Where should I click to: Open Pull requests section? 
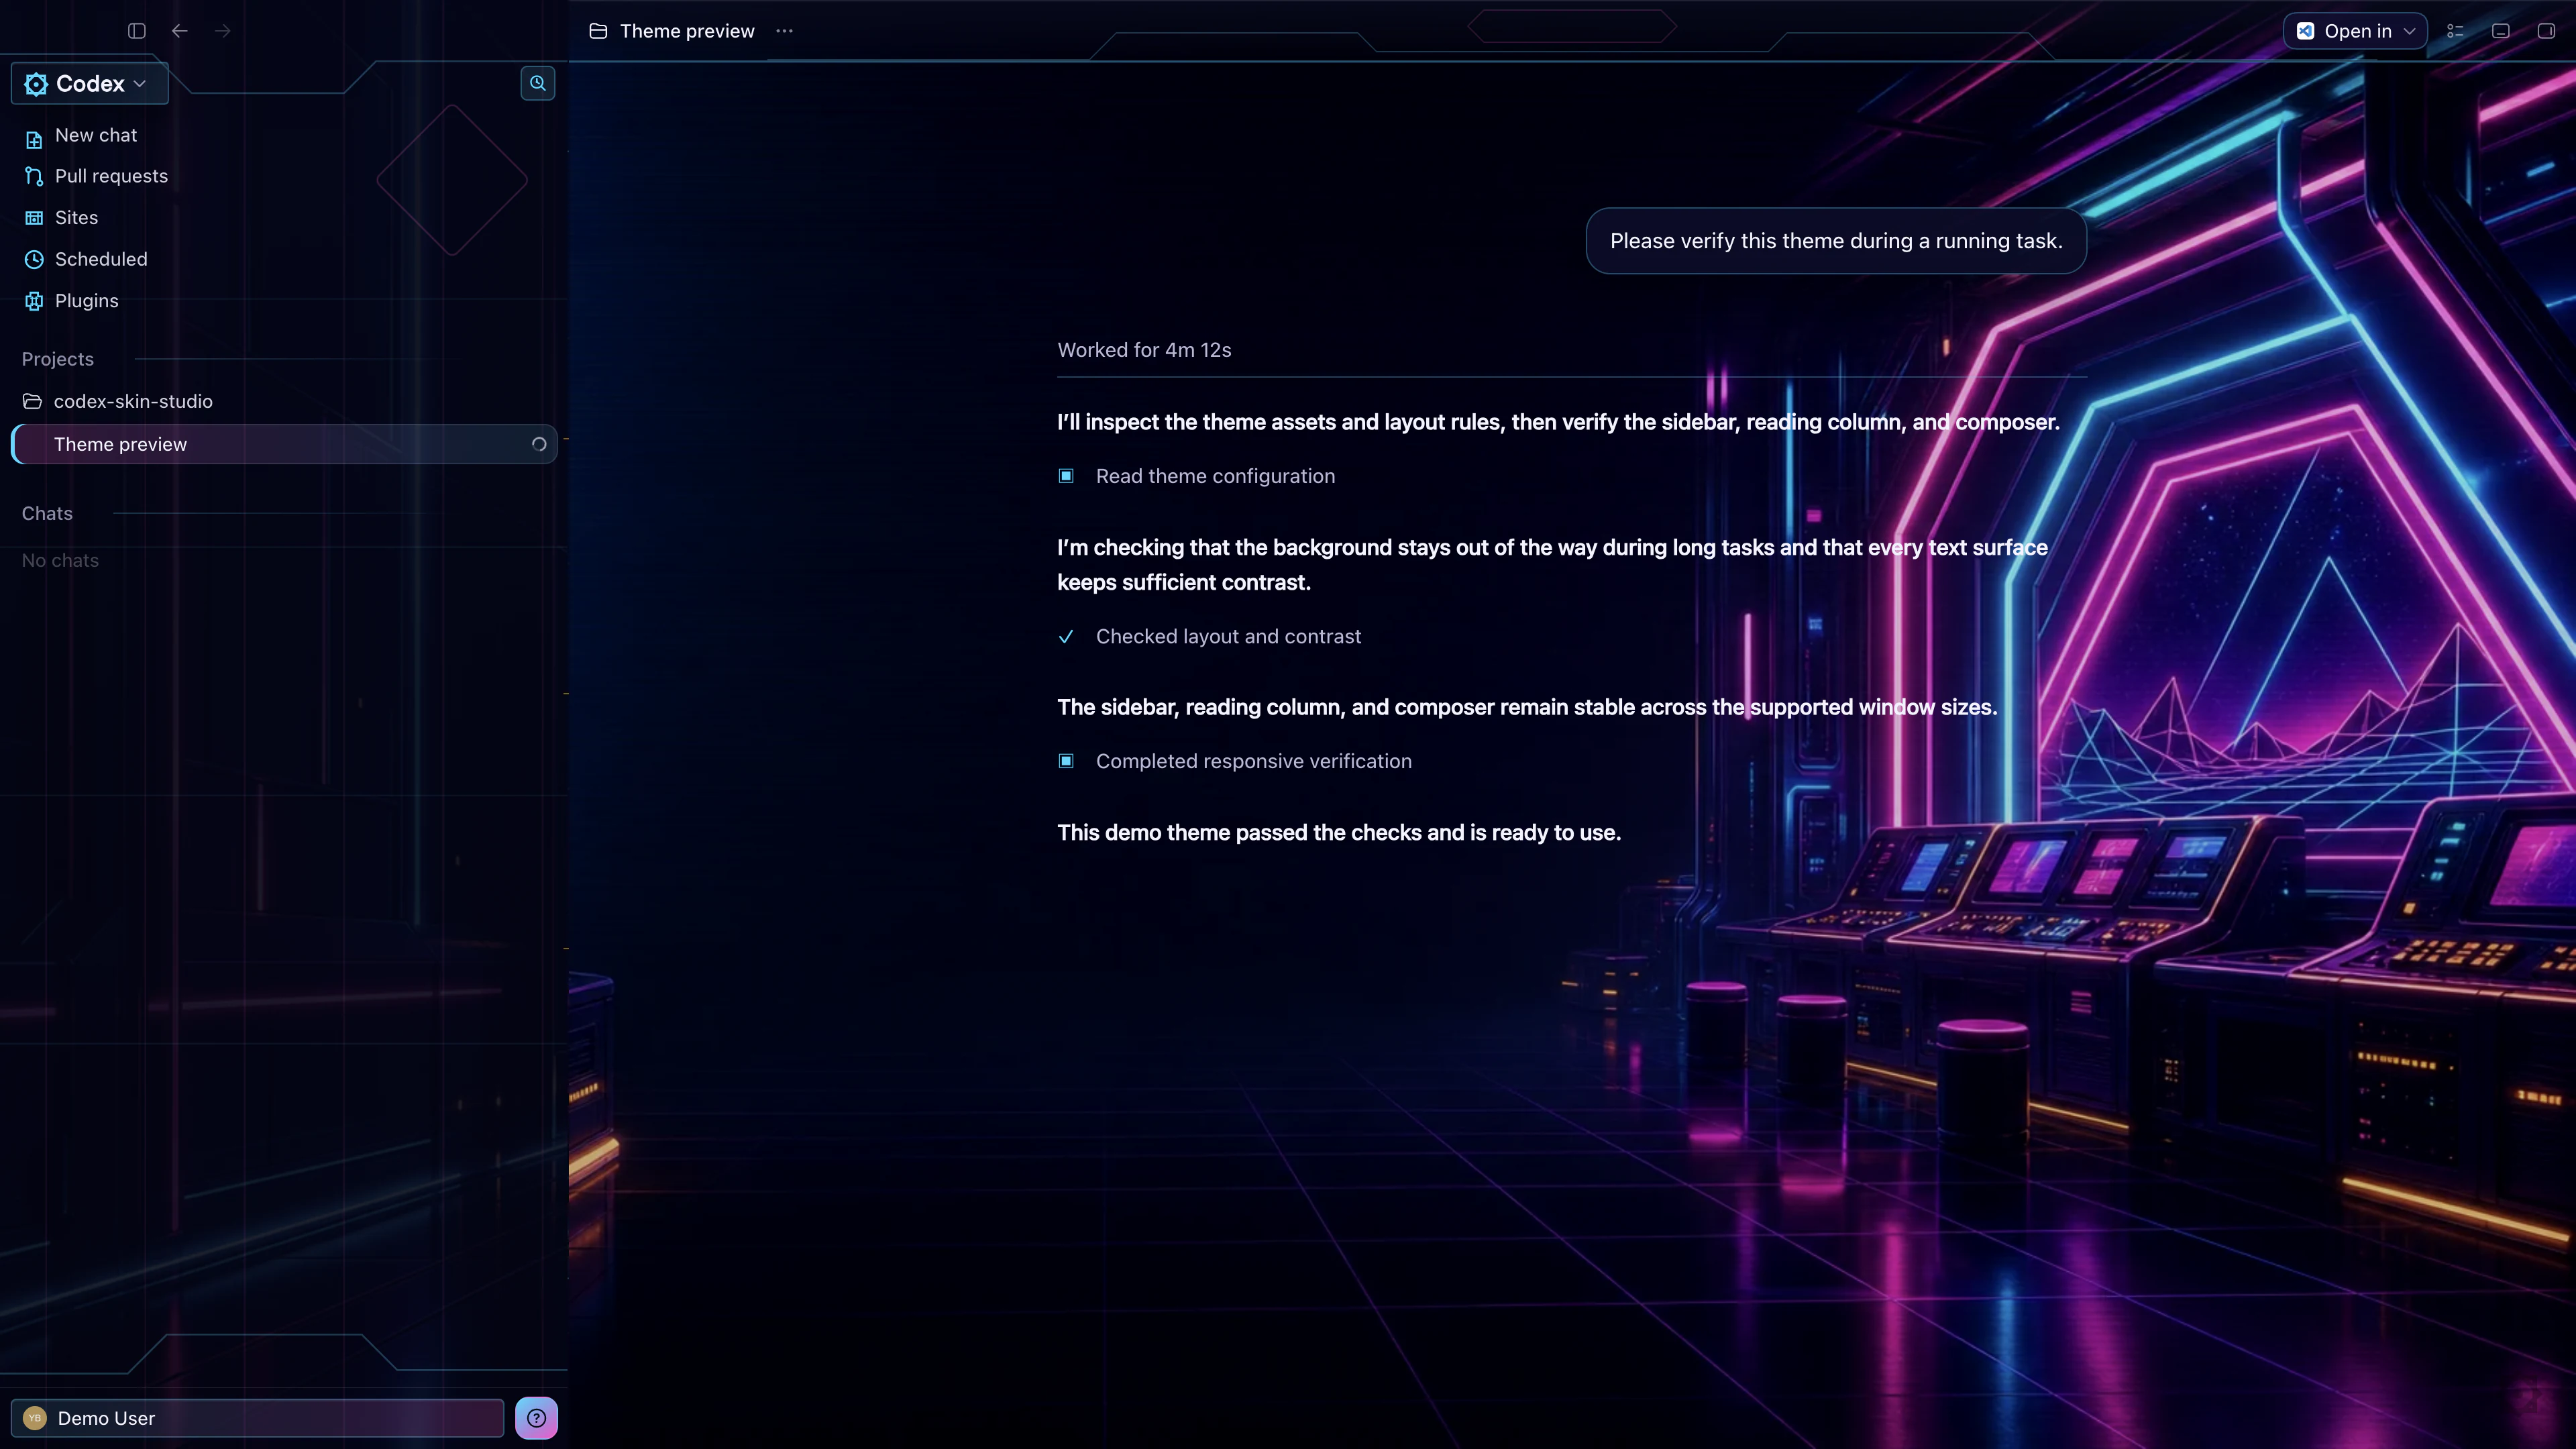point(111,176)
